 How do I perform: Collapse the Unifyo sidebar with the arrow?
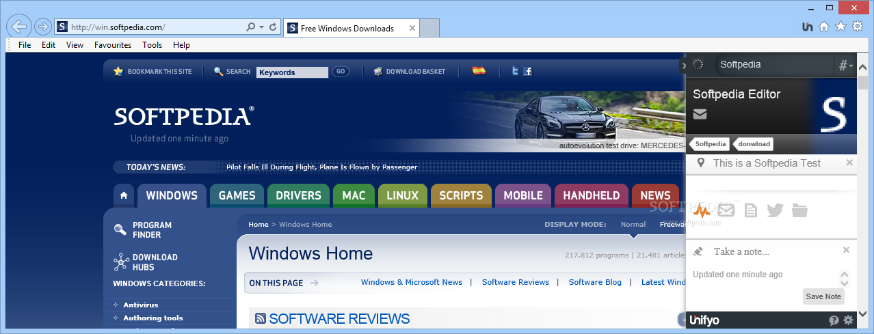pyautogui.click(x=683, y=66)
